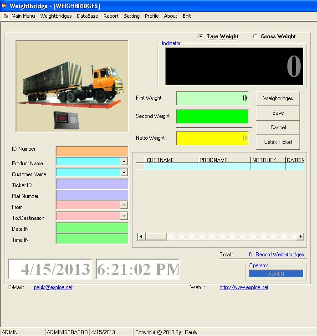Image resolution: width=317 pixels, height=336 pixels.
Task: Visit the http://www.exploe.net web link
Action: point(244,287)
